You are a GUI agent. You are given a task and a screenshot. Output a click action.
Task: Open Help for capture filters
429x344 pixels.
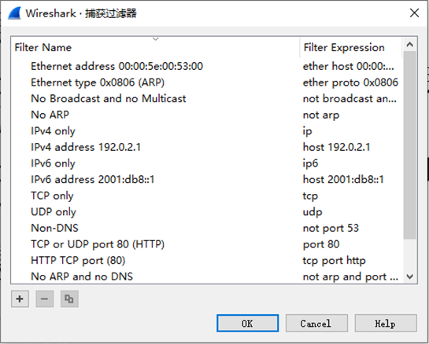tap(386, 324)
